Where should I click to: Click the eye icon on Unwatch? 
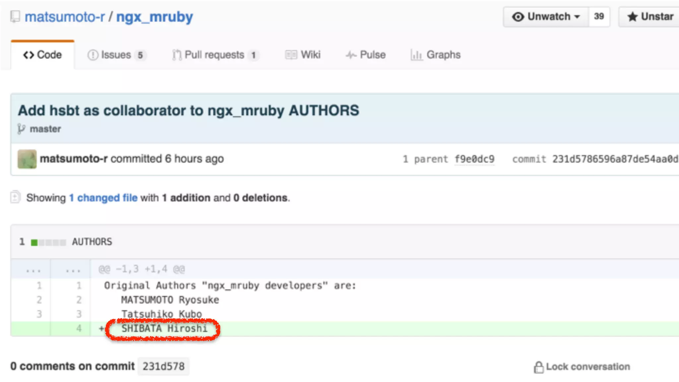[518, 17]
